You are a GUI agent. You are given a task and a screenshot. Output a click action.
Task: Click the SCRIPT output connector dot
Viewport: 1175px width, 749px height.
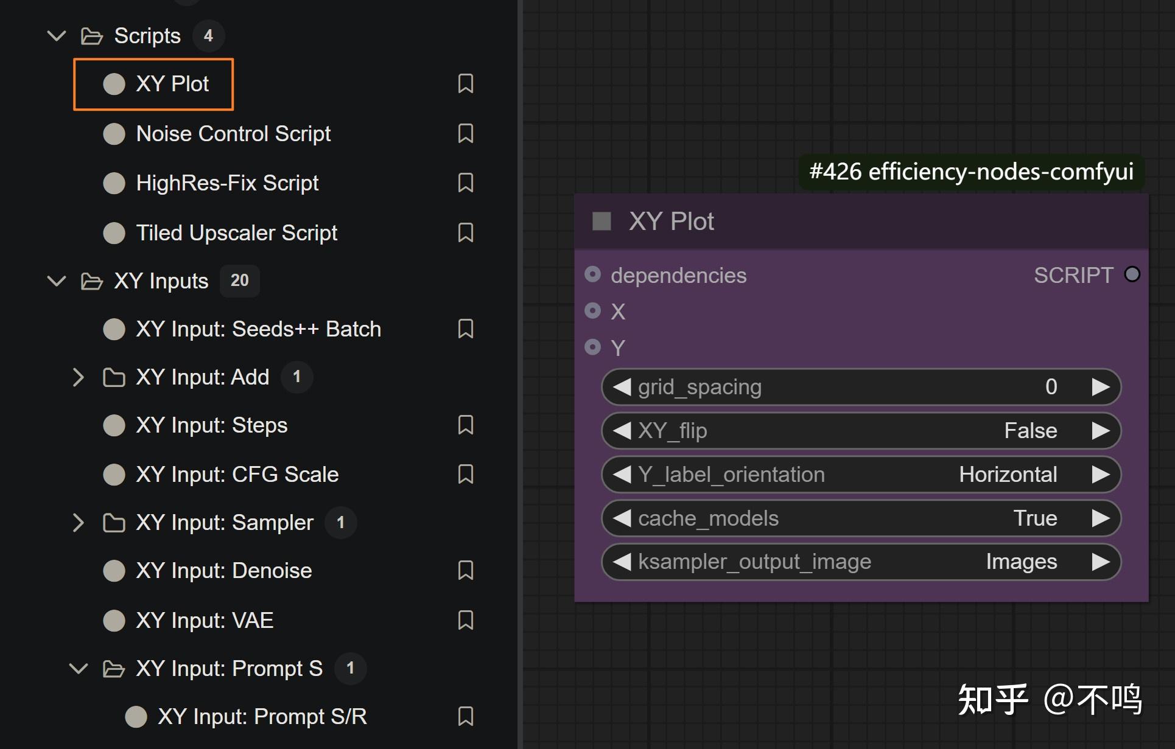(1132, 274)
